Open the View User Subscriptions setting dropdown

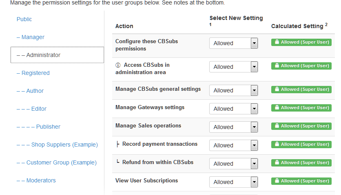coord(233,182)
